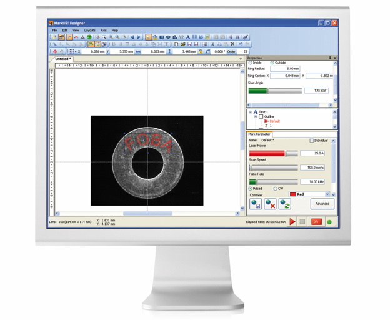This screenshot has width=390, height=320.
Task: Click the Ring Radius input field
Action: [284, 69]
